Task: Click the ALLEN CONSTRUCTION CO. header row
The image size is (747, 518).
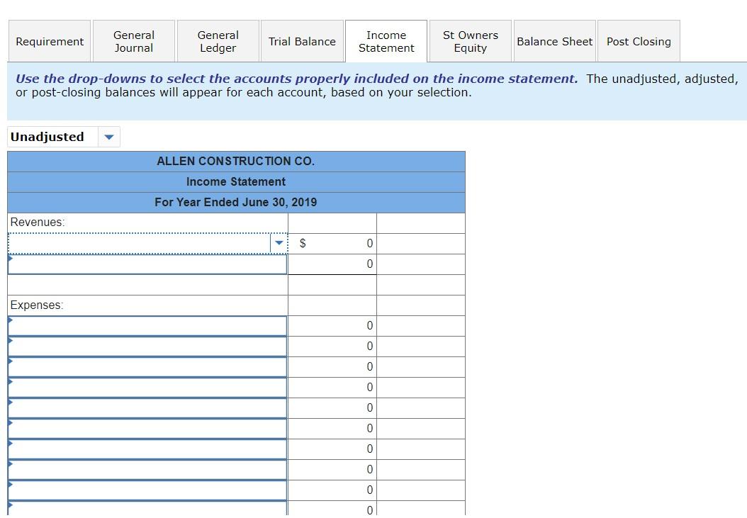Action: (x=236, y=161)
